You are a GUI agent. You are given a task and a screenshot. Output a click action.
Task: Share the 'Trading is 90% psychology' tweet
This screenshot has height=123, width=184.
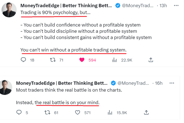pos(151,60)
